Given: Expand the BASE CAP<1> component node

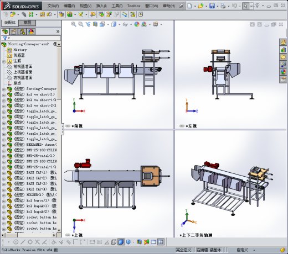Looking at the screenshot, I should 4,173.
